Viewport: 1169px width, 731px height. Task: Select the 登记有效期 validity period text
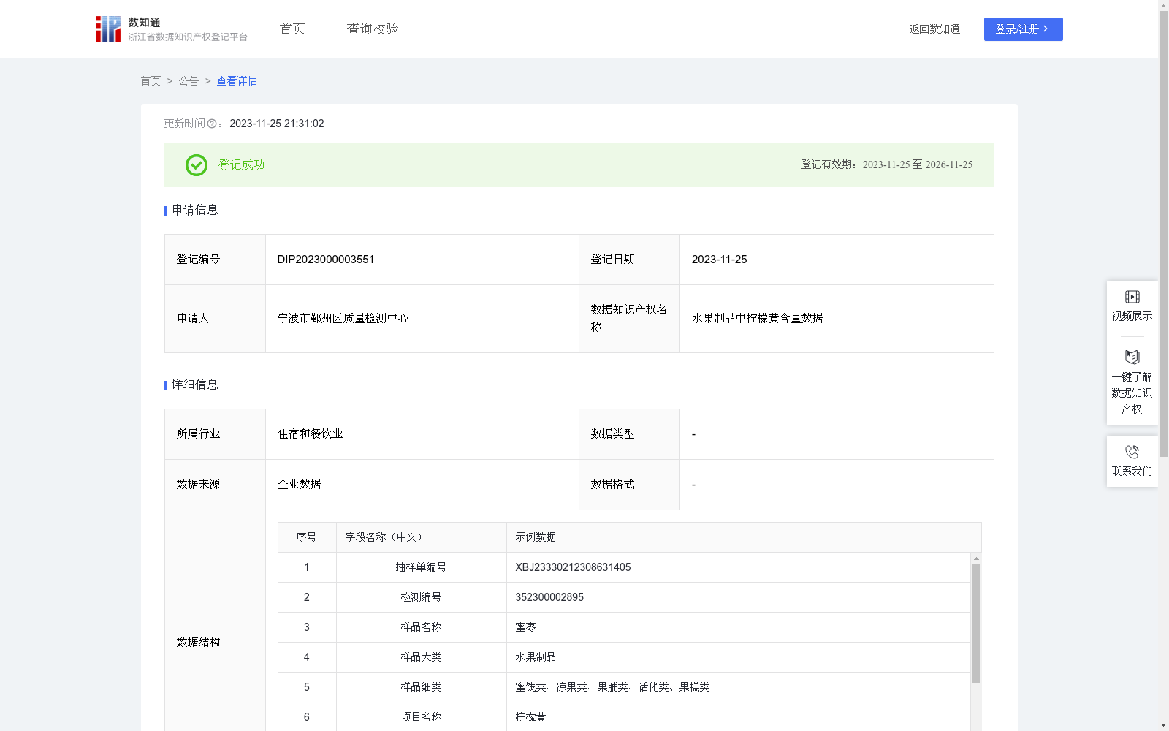[887, 165]
